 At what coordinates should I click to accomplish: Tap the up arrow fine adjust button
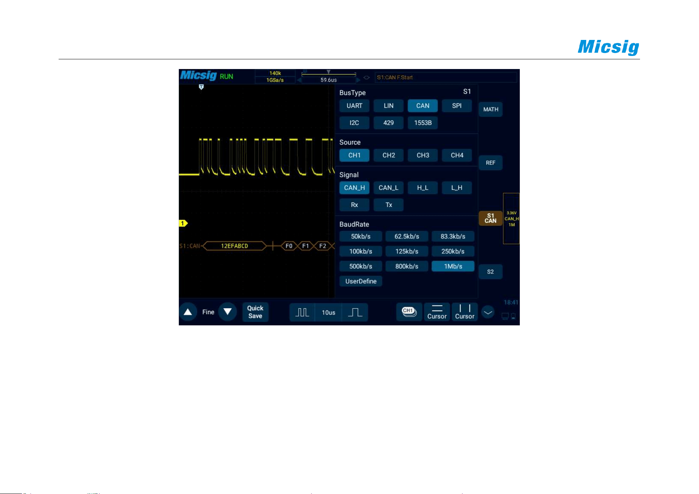coord(188,312)
